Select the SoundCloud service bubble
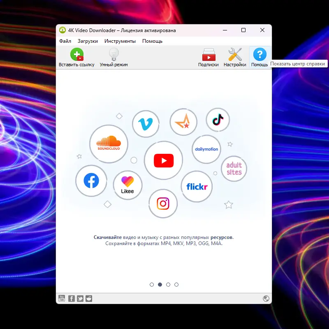This screenshot has width=329, height=329. pos(109,144)
